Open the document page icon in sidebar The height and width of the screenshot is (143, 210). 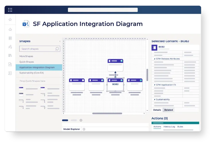(10, 64)
